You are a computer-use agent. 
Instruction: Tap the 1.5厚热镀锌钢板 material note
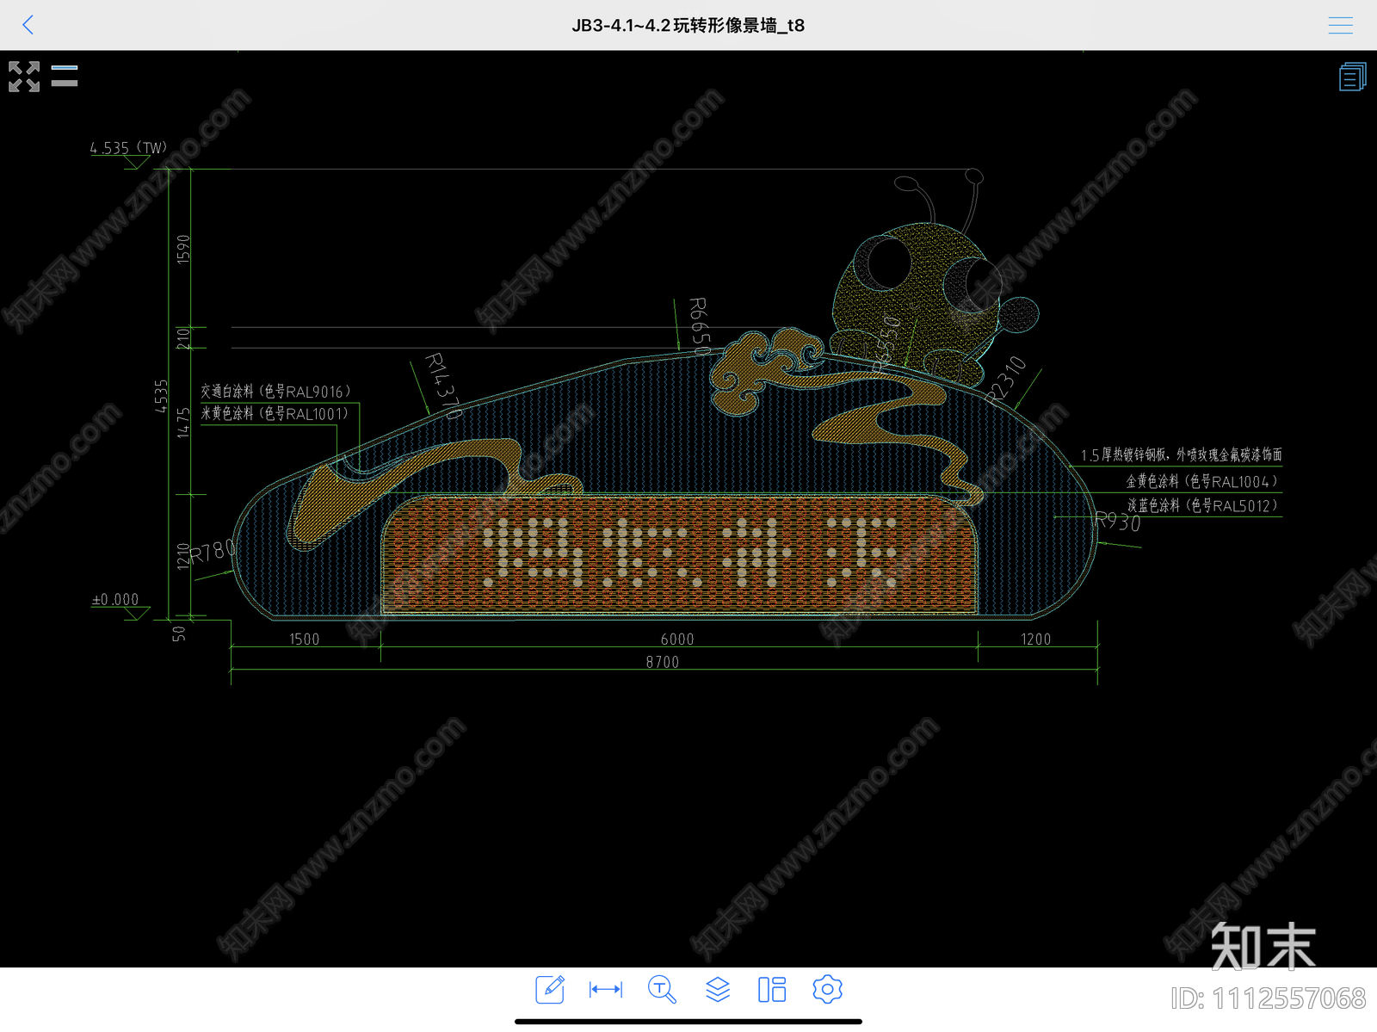tap(1182, 454)
